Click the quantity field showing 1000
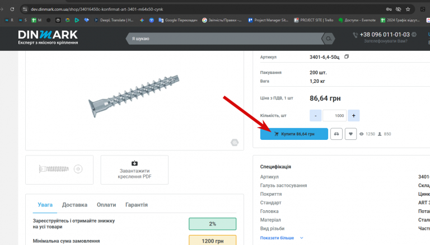430x245 pixels. 335,115
